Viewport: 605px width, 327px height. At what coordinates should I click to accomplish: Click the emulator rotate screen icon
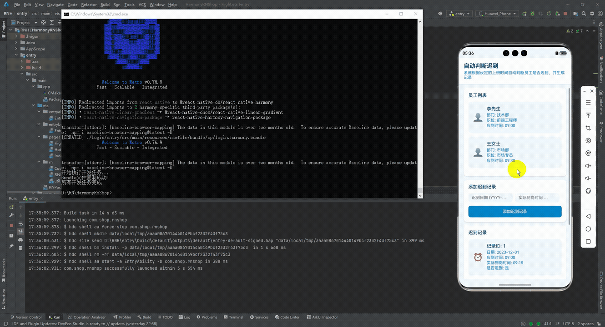588,141
